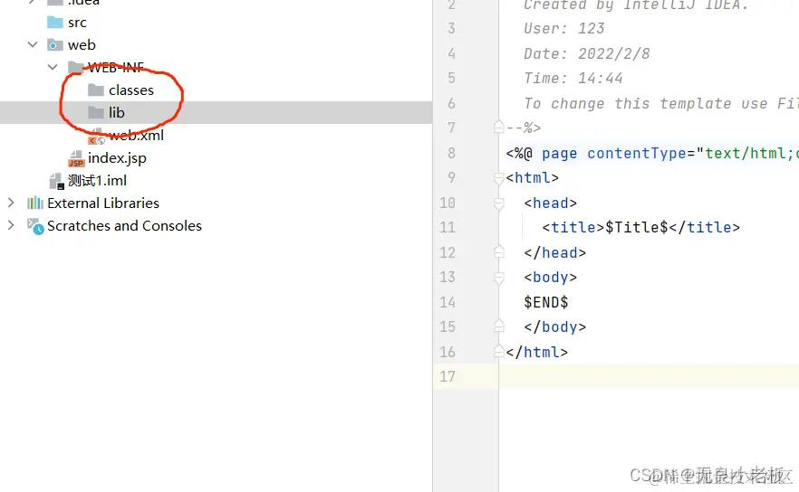Click line number 17 in gutter
Screen dimensions: 799x492
[448, 376]
